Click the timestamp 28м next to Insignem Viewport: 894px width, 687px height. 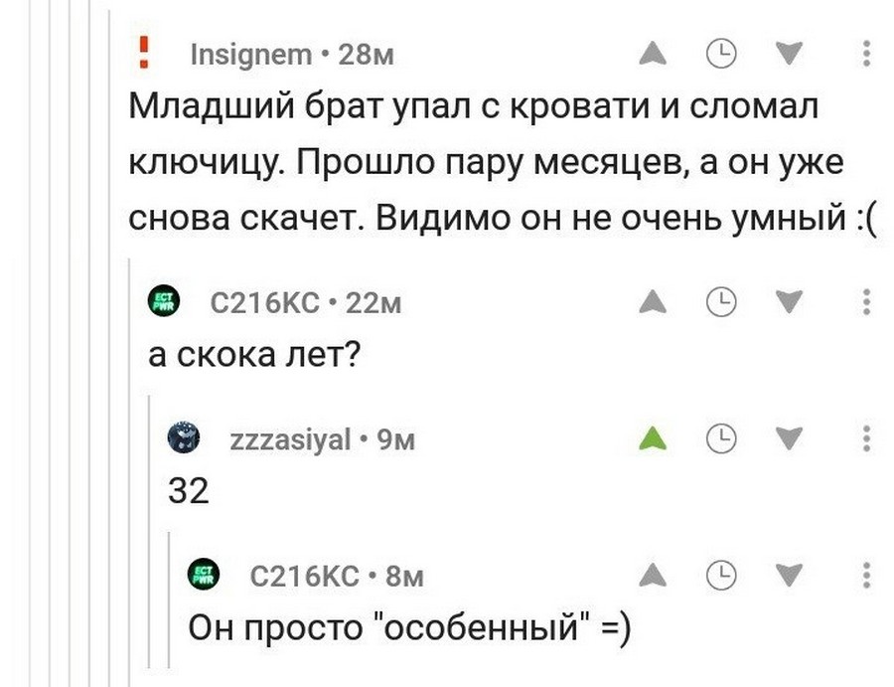coord(370,55)
